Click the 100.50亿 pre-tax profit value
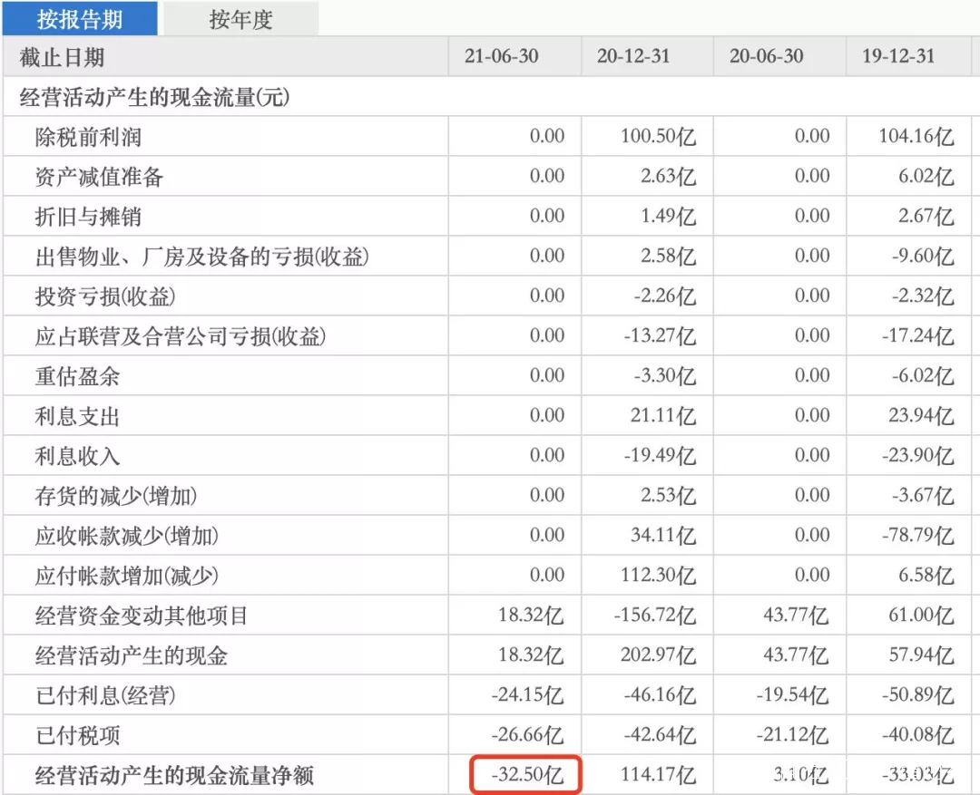980x795 pixels. click(x=658, y=136)
